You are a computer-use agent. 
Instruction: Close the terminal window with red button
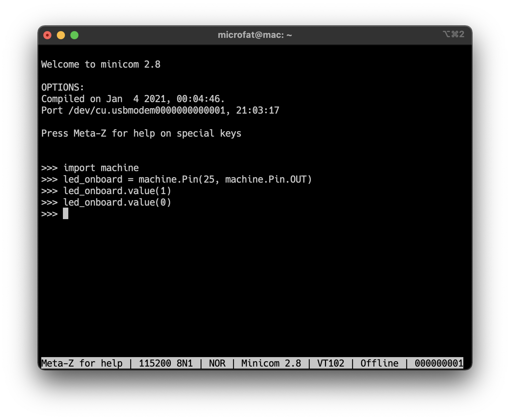coord(47,35)
